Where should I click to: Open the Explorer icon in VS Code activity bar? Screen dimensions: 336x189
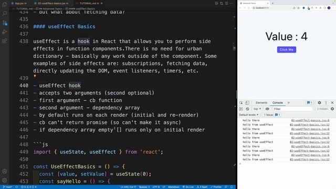[5, 4]
